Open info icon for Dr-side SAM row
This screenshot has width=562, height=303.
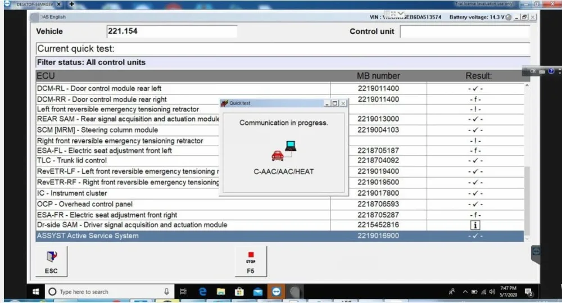pyautogui.click(x=475, y=225)
